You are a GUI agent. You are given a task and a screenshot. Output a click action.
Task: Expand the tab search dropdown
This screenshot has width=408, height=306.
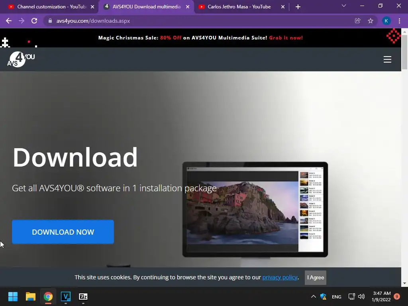coord(344,6)
